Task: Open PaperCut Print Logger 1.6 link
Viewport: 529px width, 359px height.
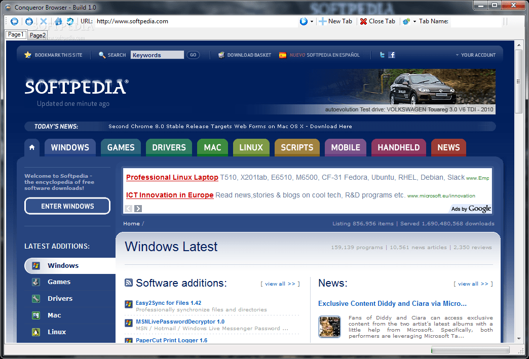Action: click(x=171, y=340)
